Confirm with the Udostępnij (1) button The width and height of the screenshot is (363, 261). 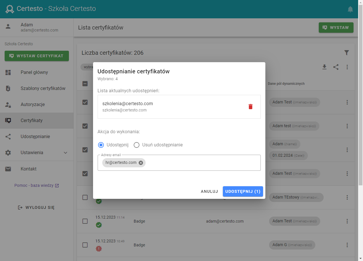pyautogui.click(x=243, y=191)
